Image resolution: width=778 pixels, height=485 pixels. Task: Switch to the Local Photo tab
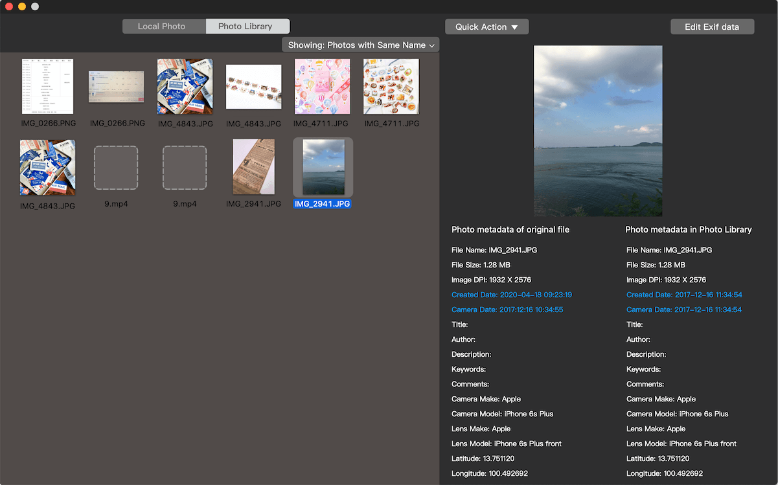(164, 27)
